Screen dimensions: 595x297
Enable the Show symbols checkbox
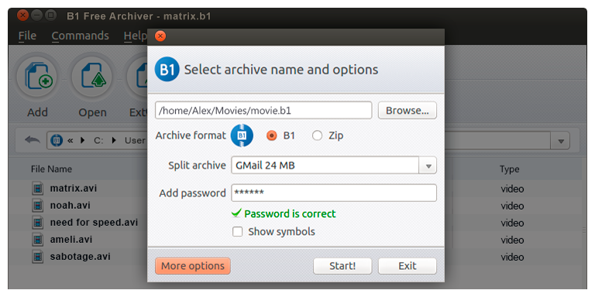238,231
